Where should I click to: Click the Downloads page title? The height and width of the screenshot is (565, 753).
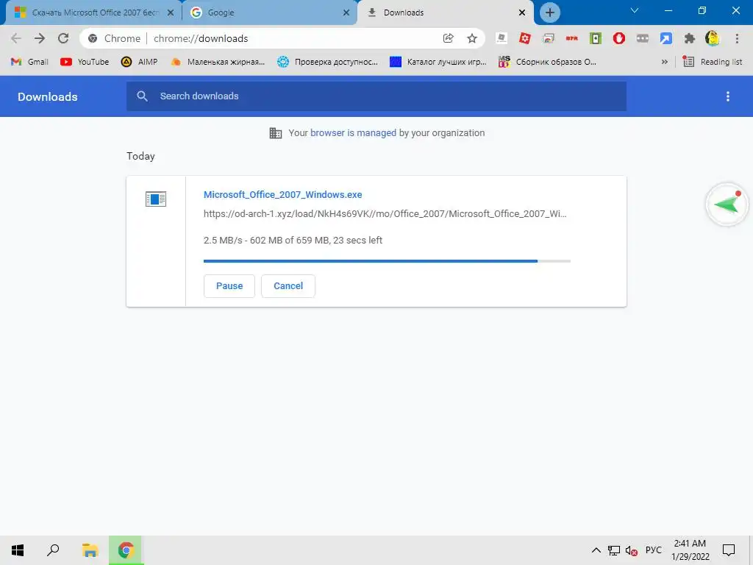point(48,96)
